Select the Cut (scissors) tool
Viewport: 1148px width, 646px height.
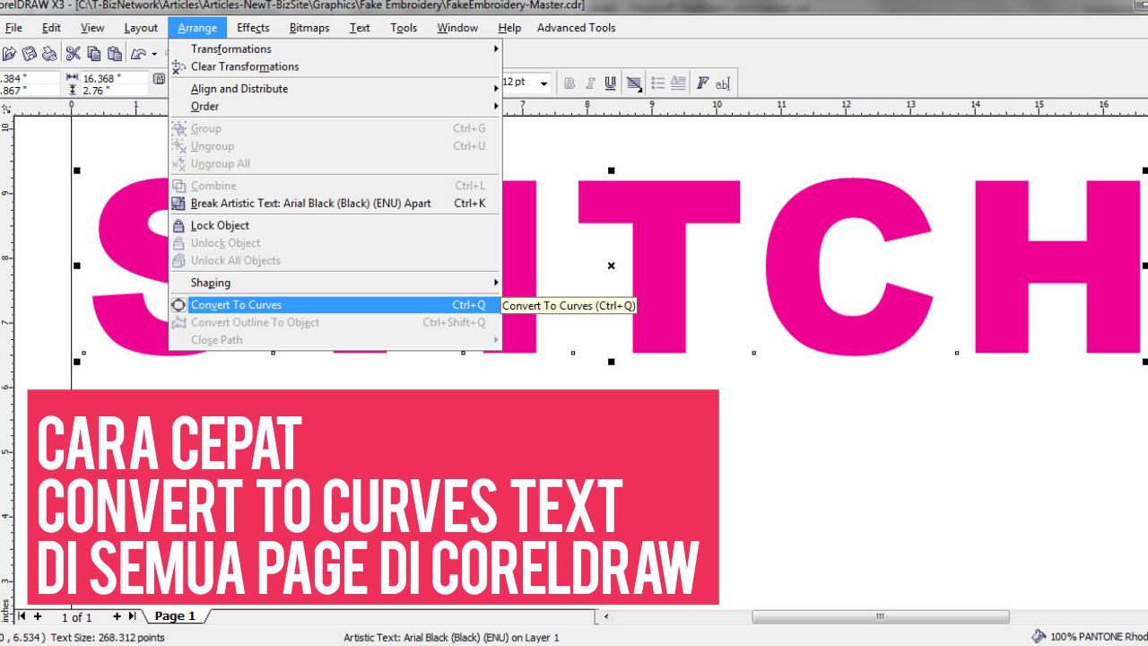[74, 53]
